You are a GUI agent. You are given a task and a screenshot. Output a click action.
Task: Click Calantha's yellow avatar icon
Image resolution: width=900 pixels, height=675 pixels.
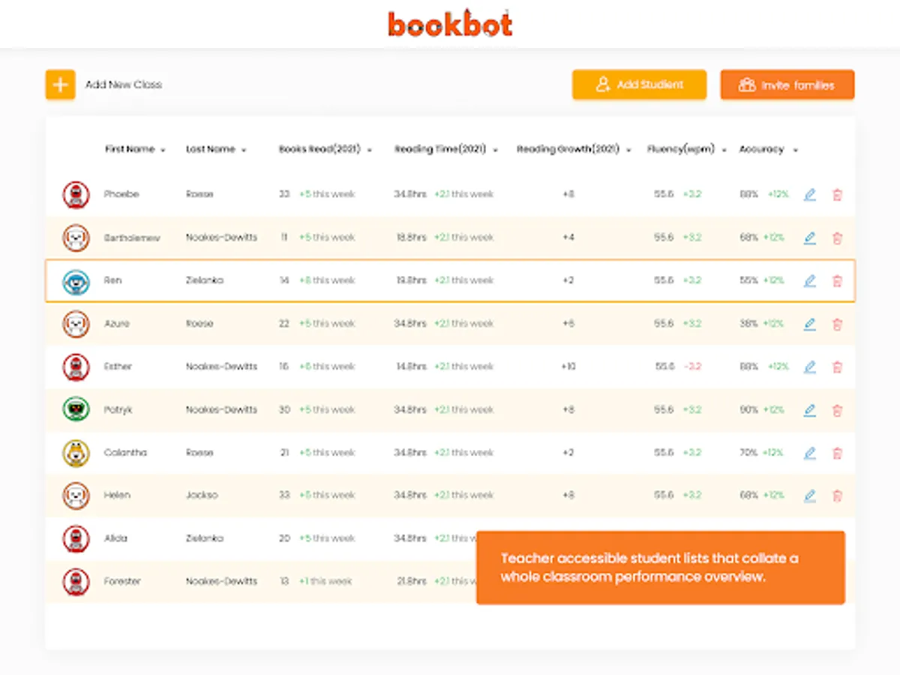pos(76,453)
